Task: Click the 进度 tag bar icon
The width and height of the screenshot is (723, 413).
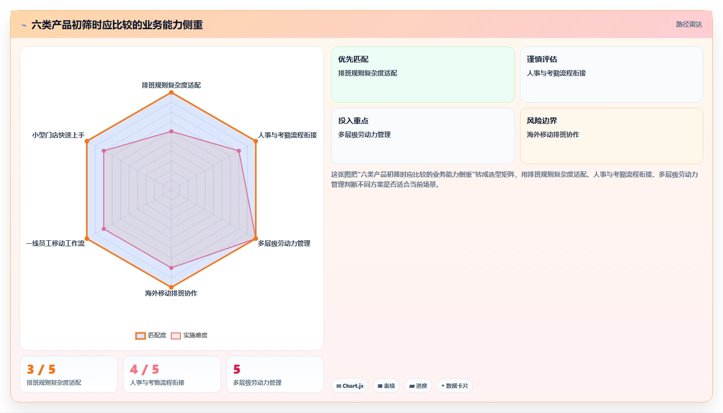Action: pos(412,386)
